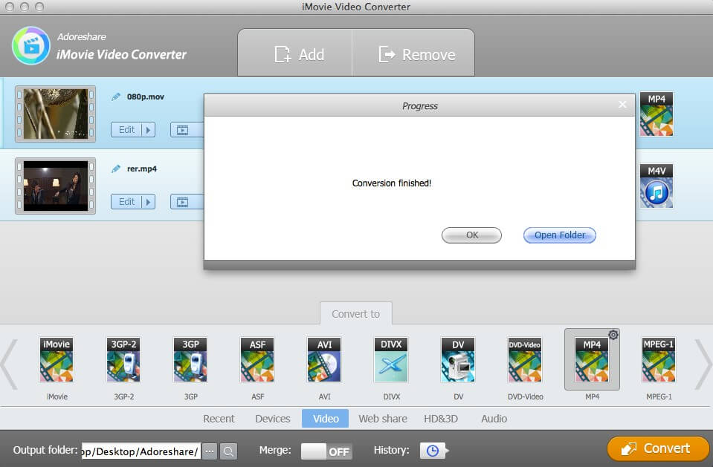Click the output folder path field
The width and height of the screenshot is (713, 467).
(141, 451)
